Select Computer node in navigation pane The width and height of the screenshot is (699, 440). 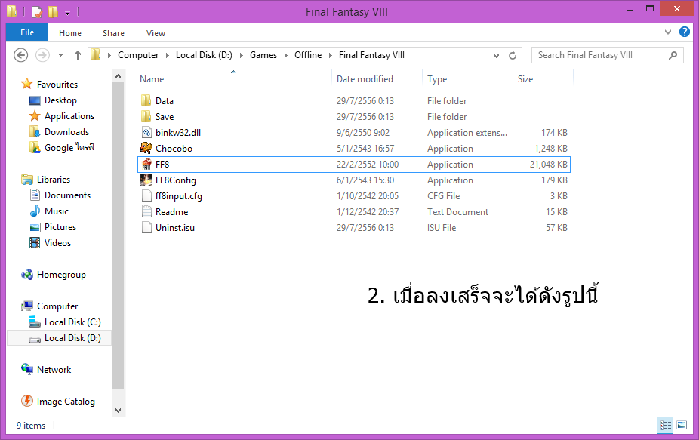point(50,306)
